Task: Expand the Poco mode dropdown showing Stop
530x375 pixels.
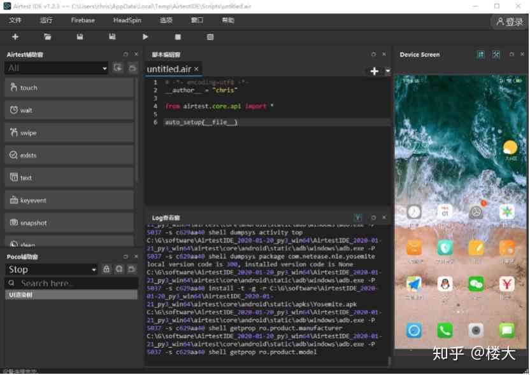Action: (52, 269)
